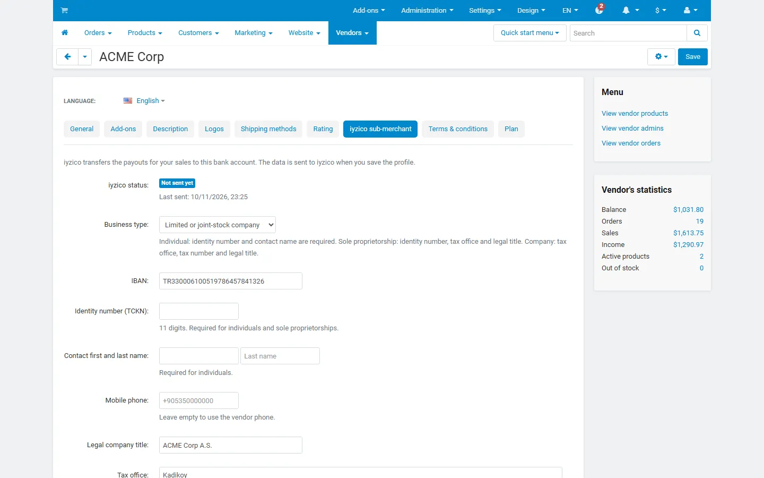This screenshot has height=478, width=764.
Task: Open the Customers menu
Action: [198, 33]
